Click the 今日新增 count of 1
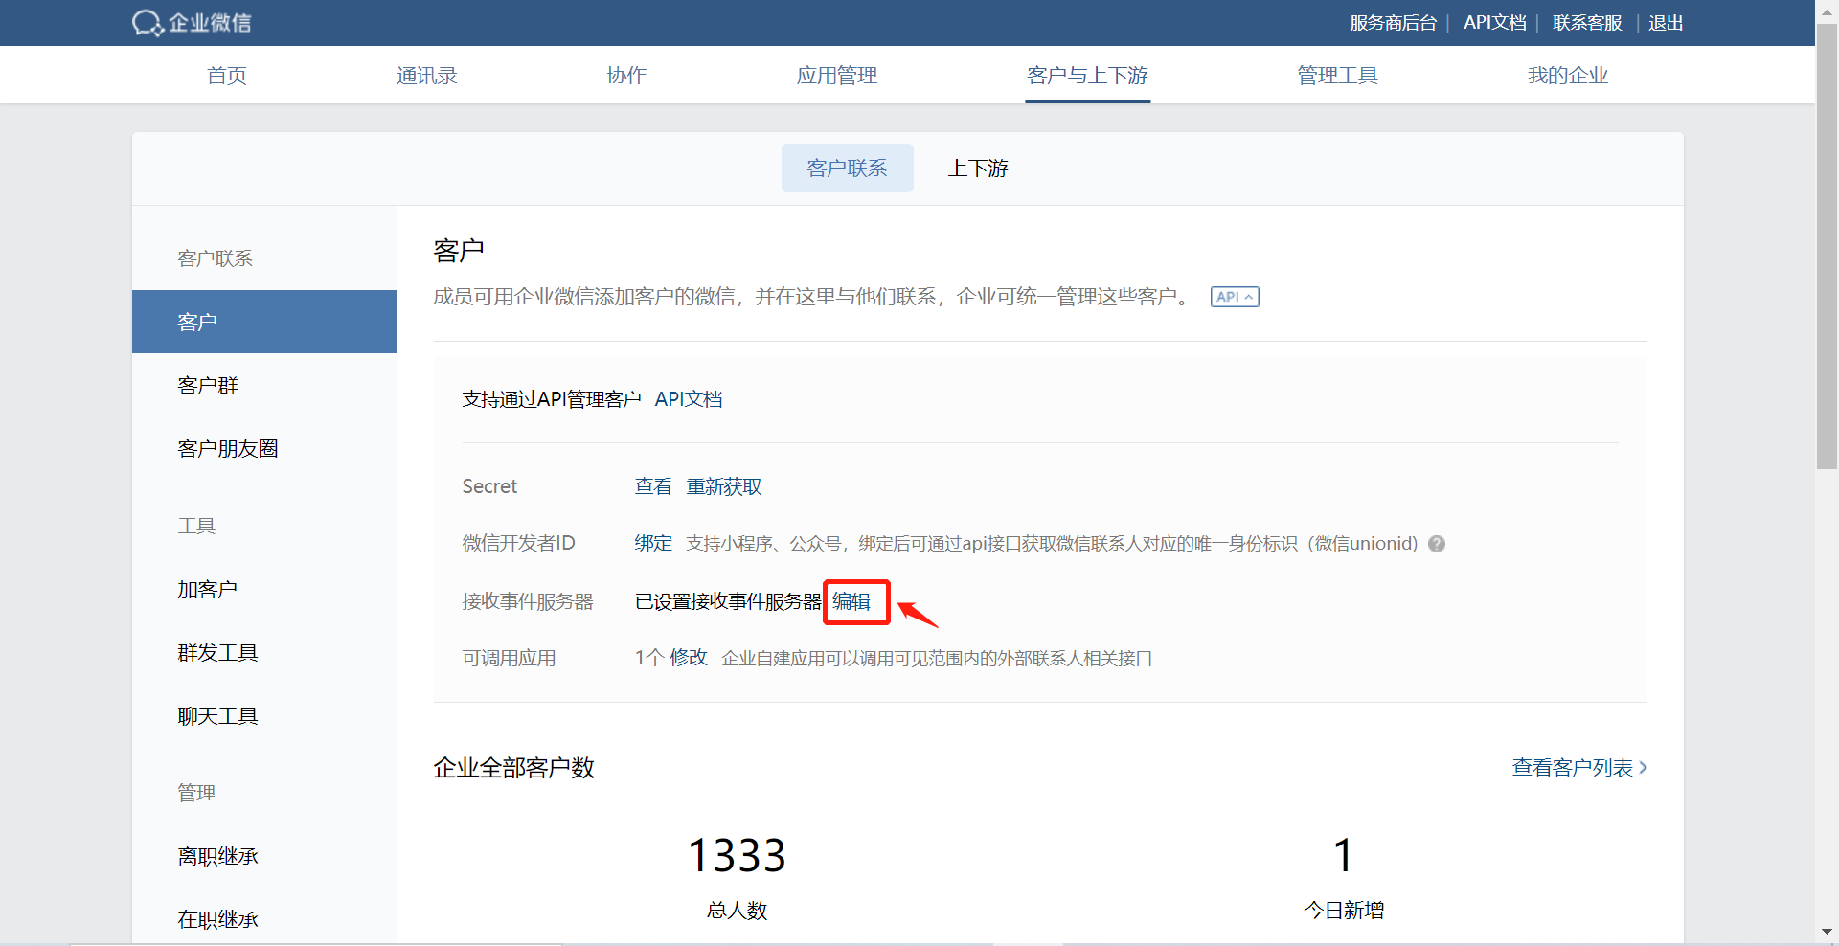Image resolution: width=1839 pixels, height=946 pixels. click(x=1344, y=856)
